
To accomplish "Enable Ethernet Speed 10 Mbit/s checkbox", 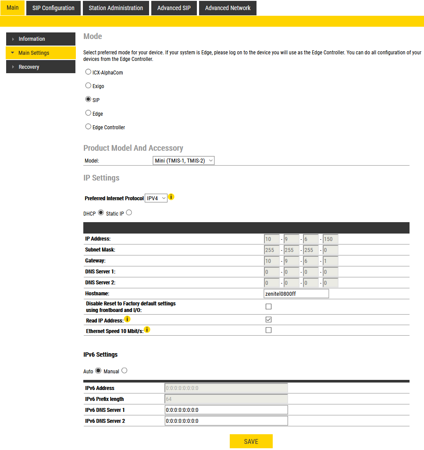I will coord(269,330).
